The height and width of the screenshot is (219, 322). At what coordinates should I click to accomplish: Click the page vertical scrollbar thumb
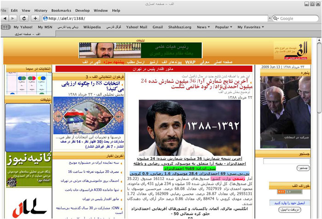coord(319,78)
